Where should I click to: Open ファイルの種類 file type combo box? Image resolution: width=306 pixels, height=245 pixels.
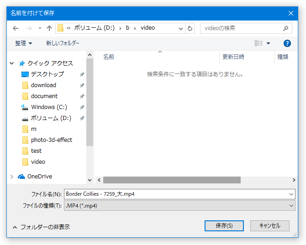[x=179, y=206]
